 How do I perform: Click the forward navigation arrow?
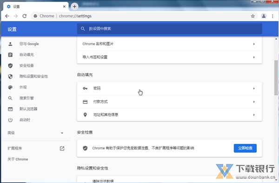coord(16,16)
